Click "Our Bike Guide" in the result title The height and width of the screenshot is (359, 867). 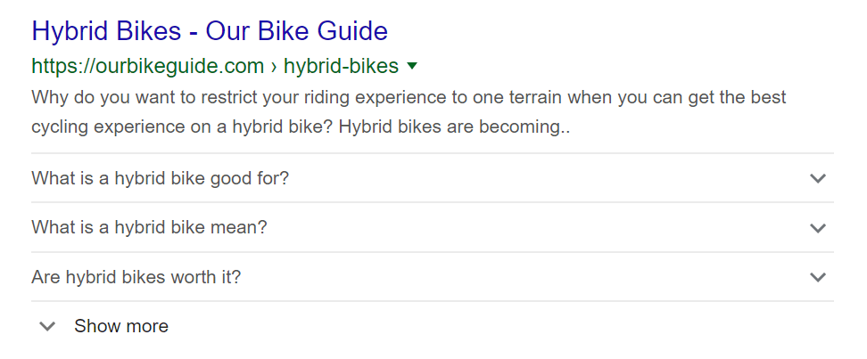pos(296,32)
